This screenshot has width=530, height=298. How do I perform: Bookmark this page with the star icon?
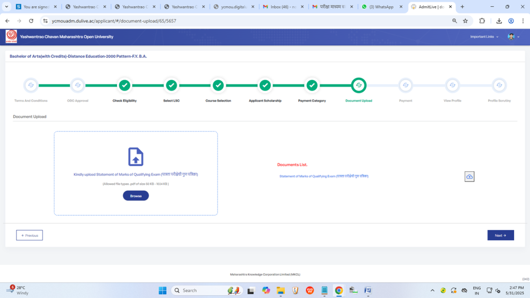465,21
